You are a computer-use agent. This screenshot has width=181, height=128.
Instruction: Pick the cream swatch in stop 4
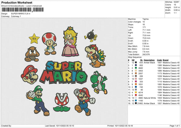pyautogui.click(x=136, y=71)
